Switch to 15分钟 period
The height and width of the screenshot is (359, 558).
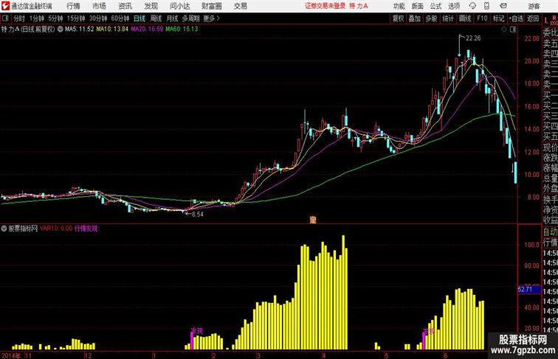(76, 18)
